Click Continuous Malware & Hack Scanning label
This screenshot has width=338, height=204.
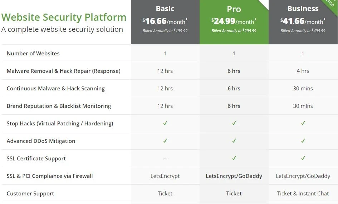55,89
